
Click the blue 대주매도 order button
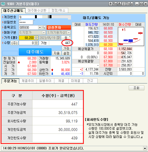tap(35, 52)
